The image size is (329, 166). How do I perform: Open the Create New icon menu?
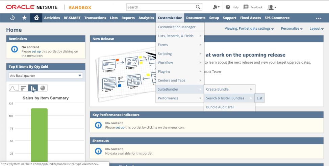pyautogui.click(x=216, y=7)
